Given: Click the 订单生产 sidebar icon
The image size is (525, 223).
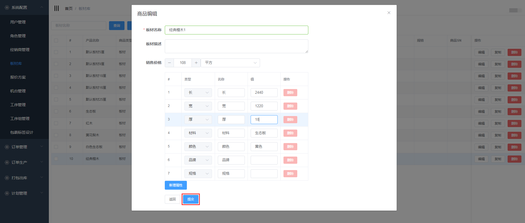Looking at the screenshot, I should point(7,162).
